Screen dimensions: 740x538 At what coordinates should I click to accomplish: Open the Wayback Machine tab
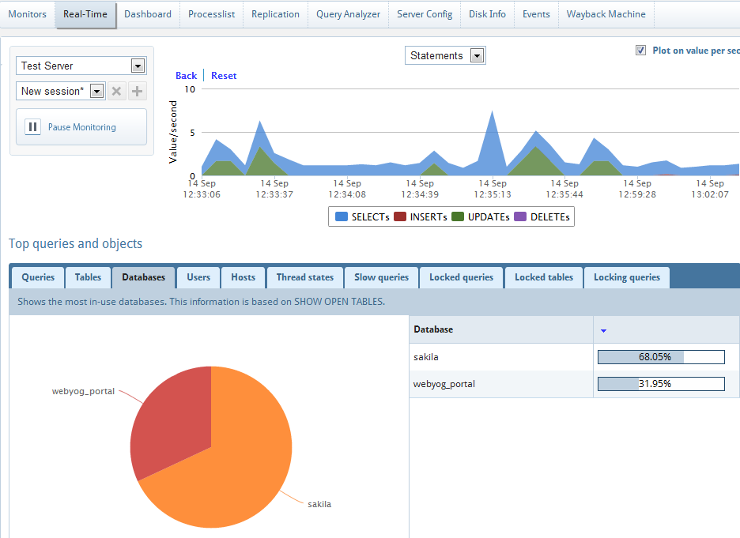[x=606, y=14]
